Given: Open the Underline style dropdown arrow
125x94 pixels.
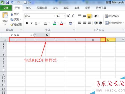Looking at the screenshot, I should pos(40,23).
